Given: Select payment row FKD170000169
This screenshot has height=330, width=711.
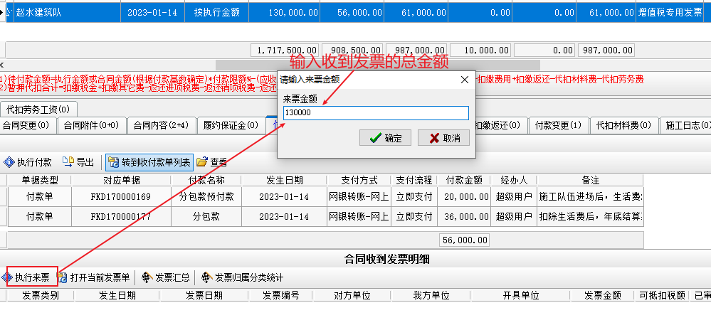Looking at the screenshot, I should pyautogui.click(x=121, y=196).
